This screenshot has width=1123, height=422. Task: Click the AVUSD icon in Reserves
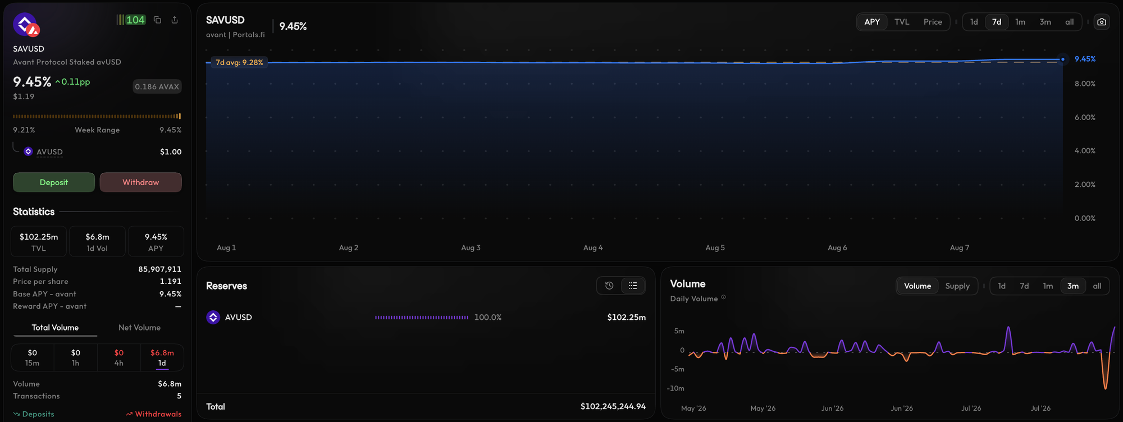pyautogui.click(x=213, y=317)
